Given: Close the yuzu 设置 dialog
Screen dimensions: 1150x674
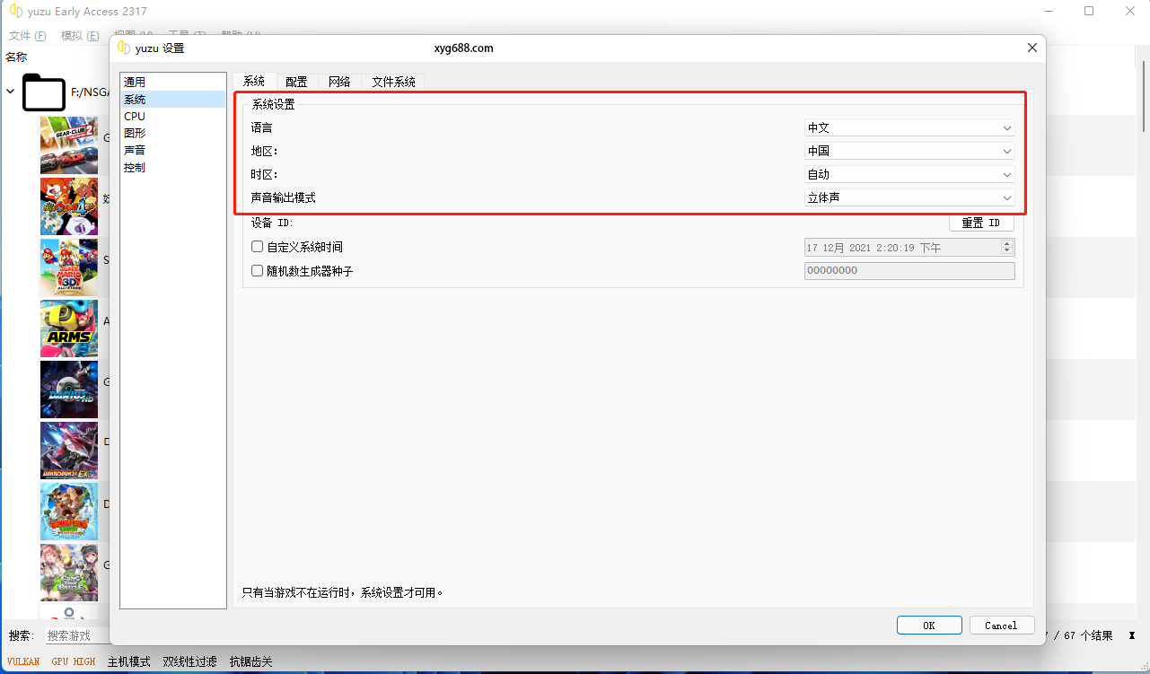Looking at the screenshot, I should [1032, 48].
